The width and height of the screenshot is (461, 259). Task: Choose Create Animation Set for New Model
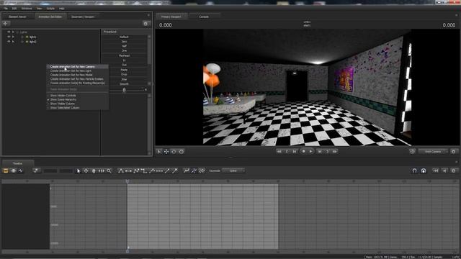77,75
